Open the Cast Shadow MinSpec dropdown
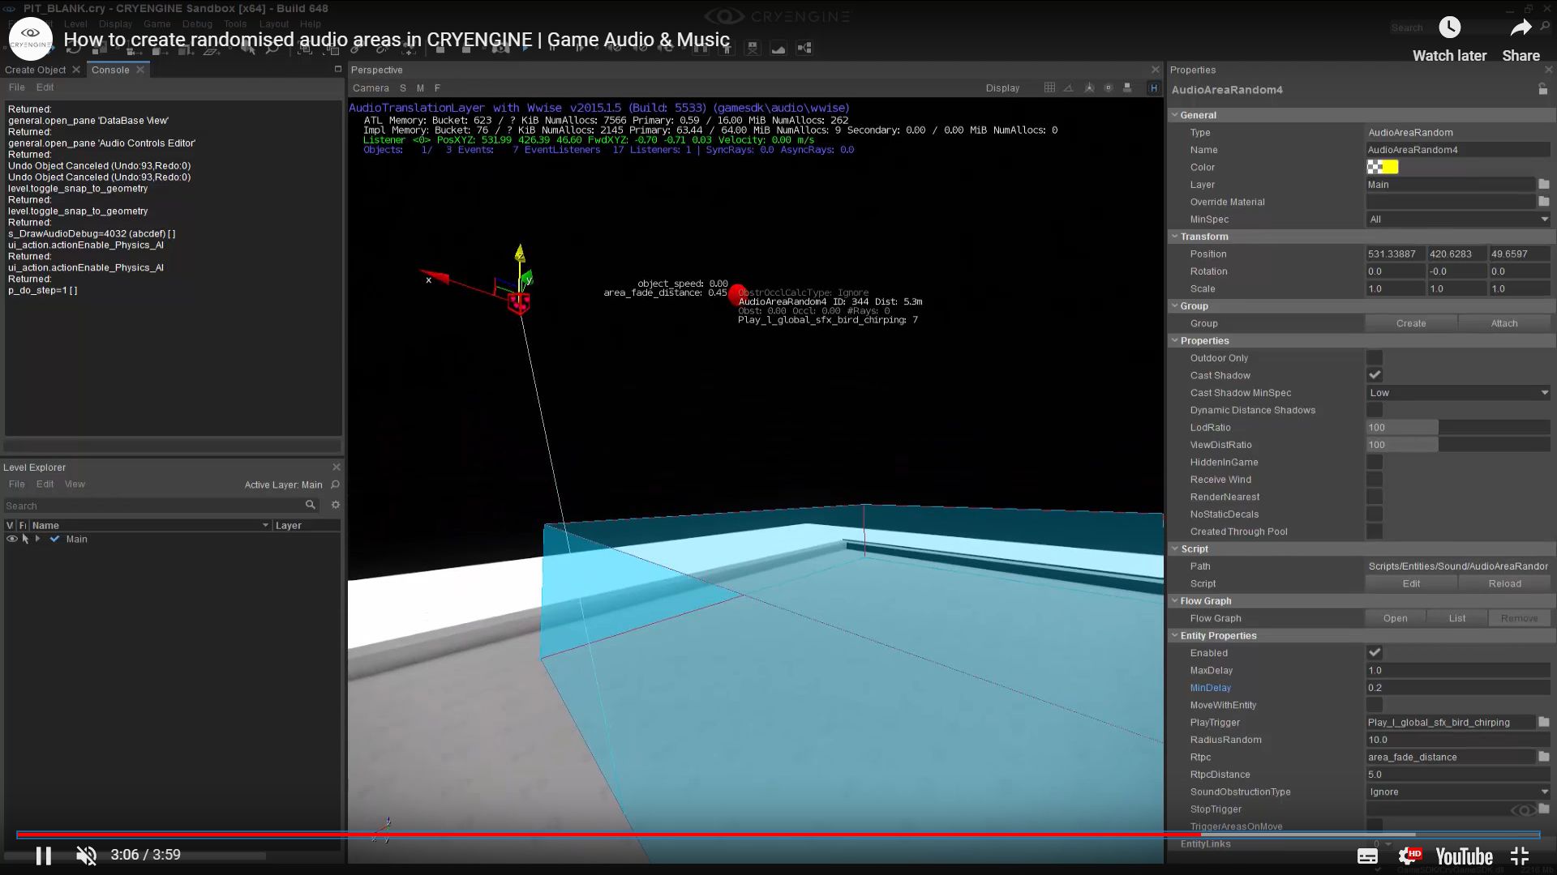The image size is (1557, 875). [1457, 392]
